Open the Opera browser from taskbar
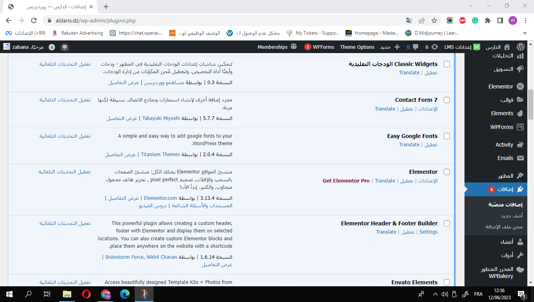Screen dimensions: 534x302 point(86,294)
